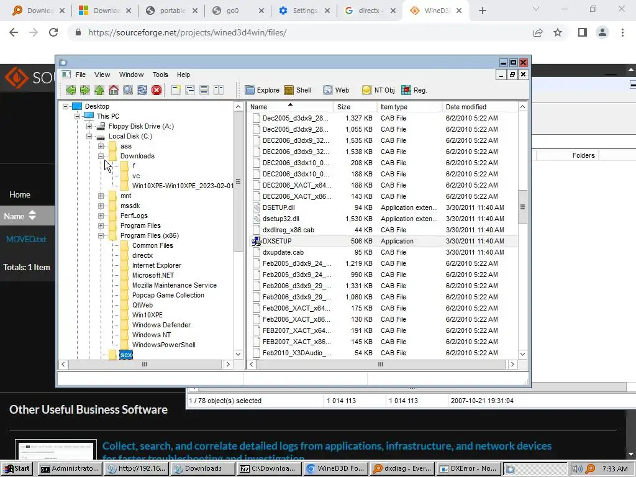Open the Explore view button
The image size is (636, 477).
(x=262, y=90)
